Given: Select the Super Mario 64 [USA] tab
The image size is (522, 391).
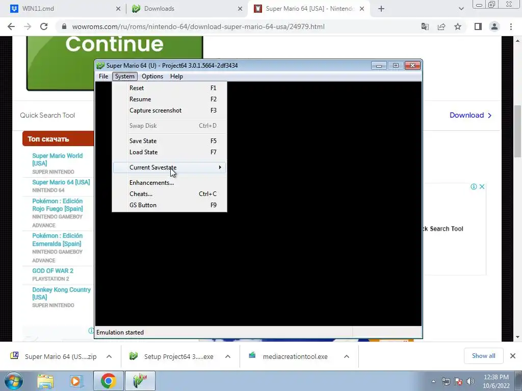Looking at the screenshot, I should pyautogui.click(x=310, y=9).
